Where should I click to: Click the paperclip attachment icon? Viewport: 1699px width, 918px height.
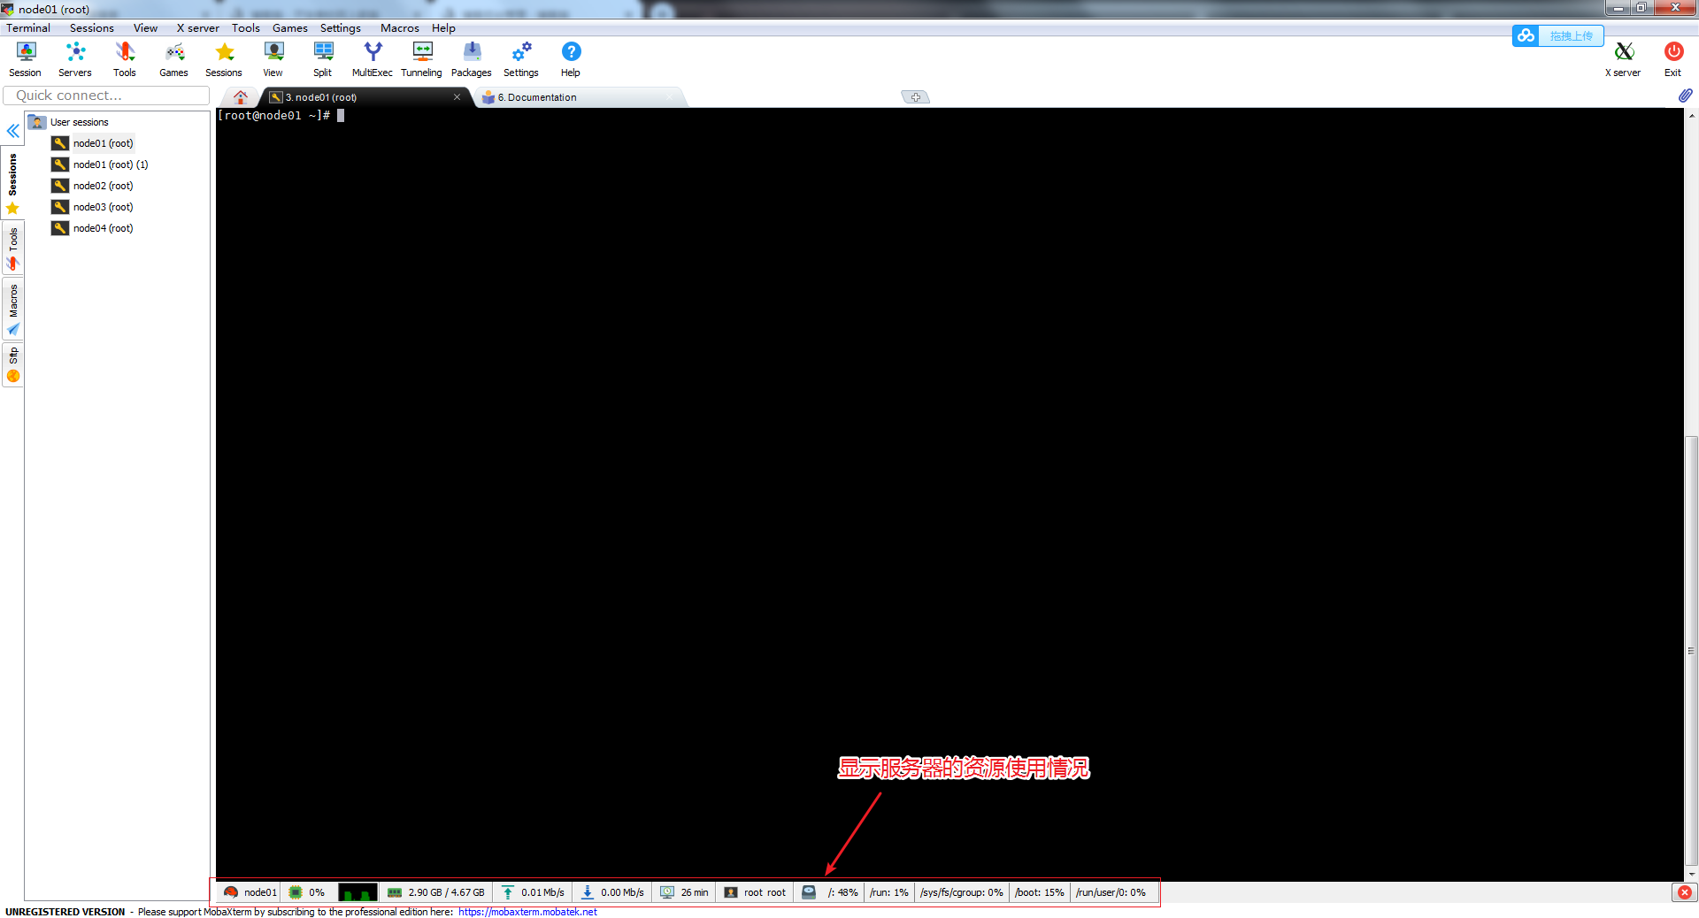point(1685,96)
